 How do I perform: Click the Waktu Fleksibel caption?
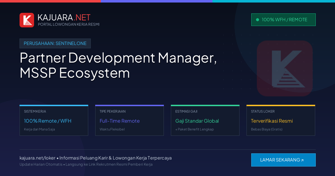coord(112,129)
